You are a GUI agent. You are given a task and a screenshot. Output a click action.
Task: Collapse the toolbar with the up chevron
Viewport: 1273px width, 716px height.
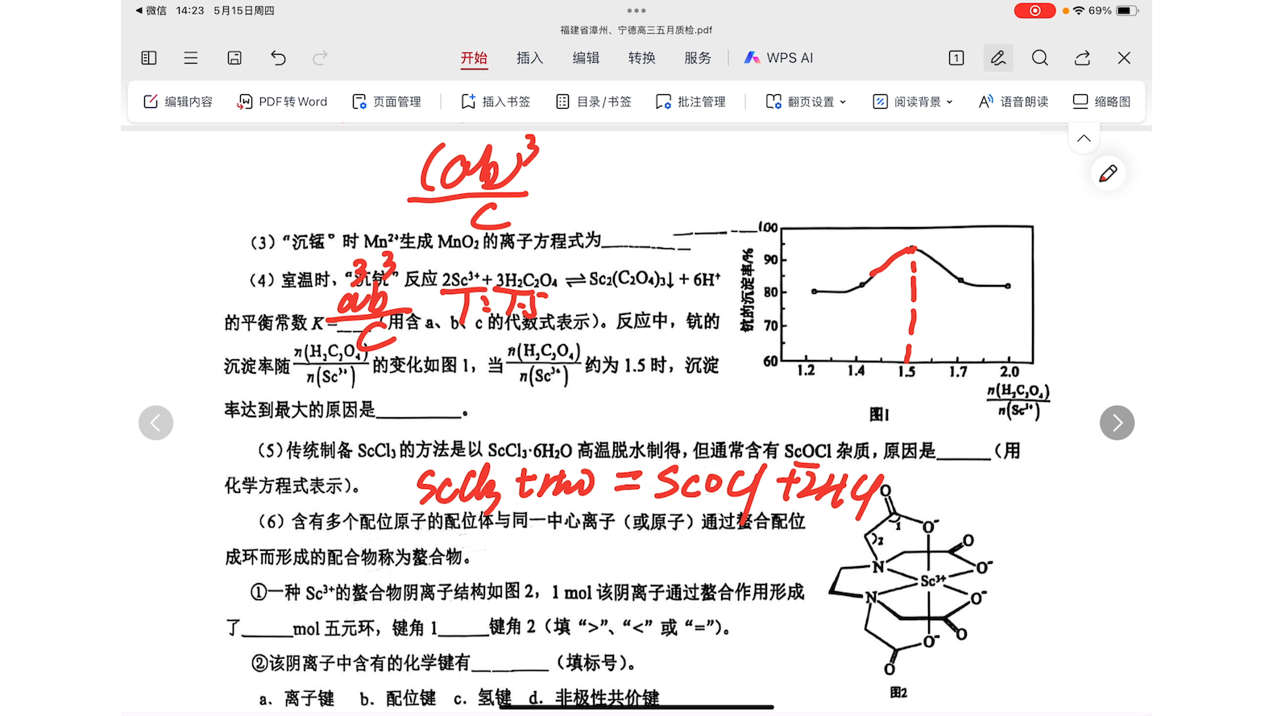[x=1084, y=138]
